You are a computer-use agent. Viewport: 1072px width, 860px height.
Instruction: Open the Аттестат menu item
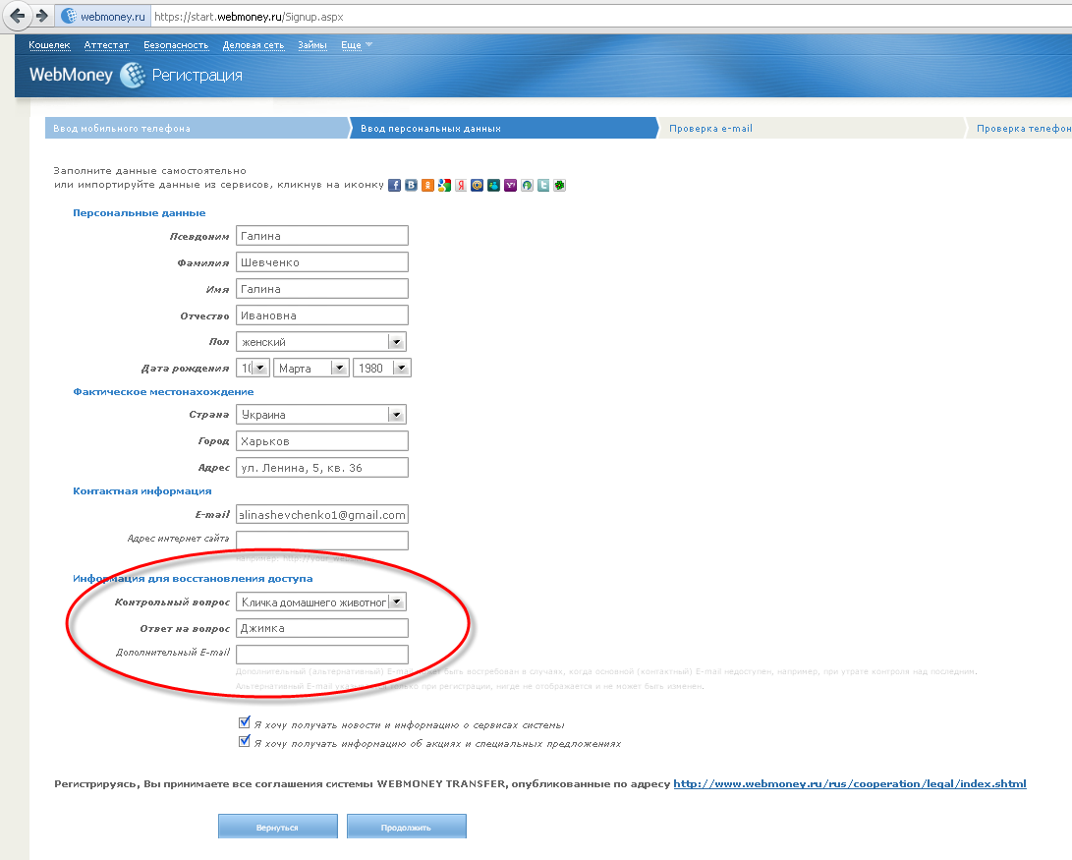pyautogui.click(x=107, y=45)
